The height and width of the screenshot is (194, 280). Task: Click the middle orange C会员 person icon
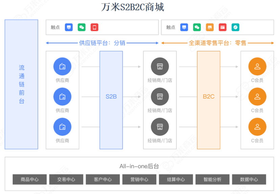(257, 97)
